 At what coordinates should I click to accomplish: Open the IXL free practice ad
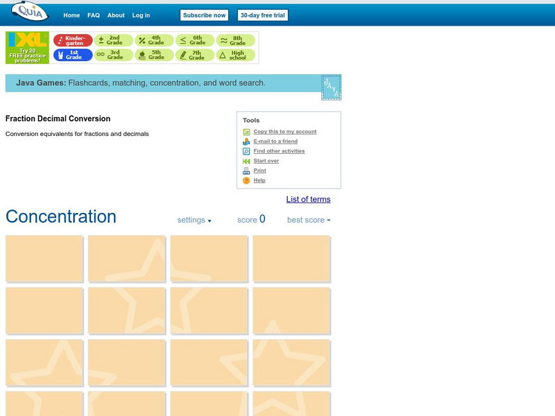27,48
